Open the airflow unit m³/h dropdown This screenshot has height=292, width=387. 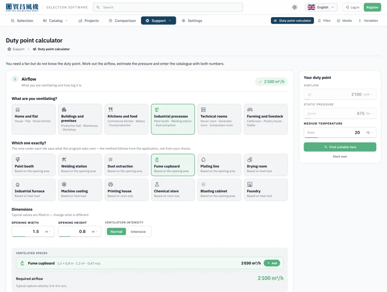pos(368,94)
